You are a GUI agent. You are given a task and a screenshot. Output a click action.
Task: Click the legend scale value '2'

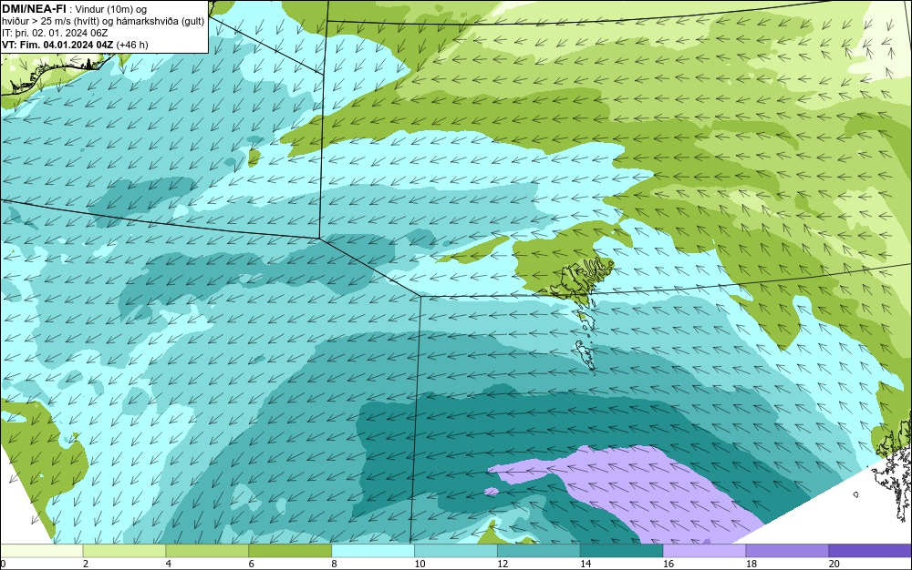point(86,564)
